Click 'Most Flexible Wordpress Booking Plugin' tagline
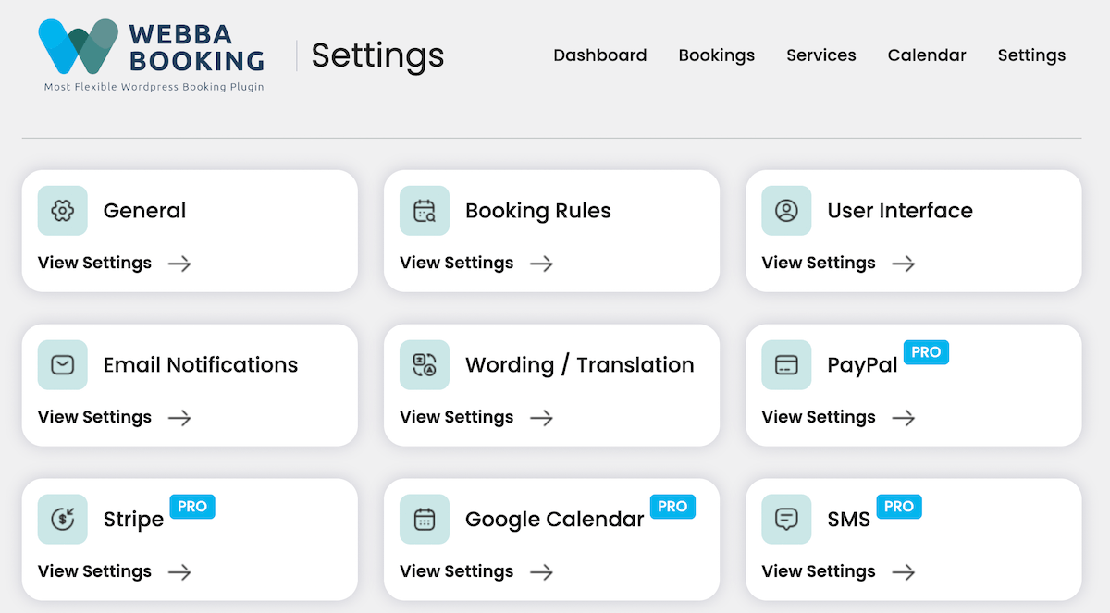 pos(154,87)
